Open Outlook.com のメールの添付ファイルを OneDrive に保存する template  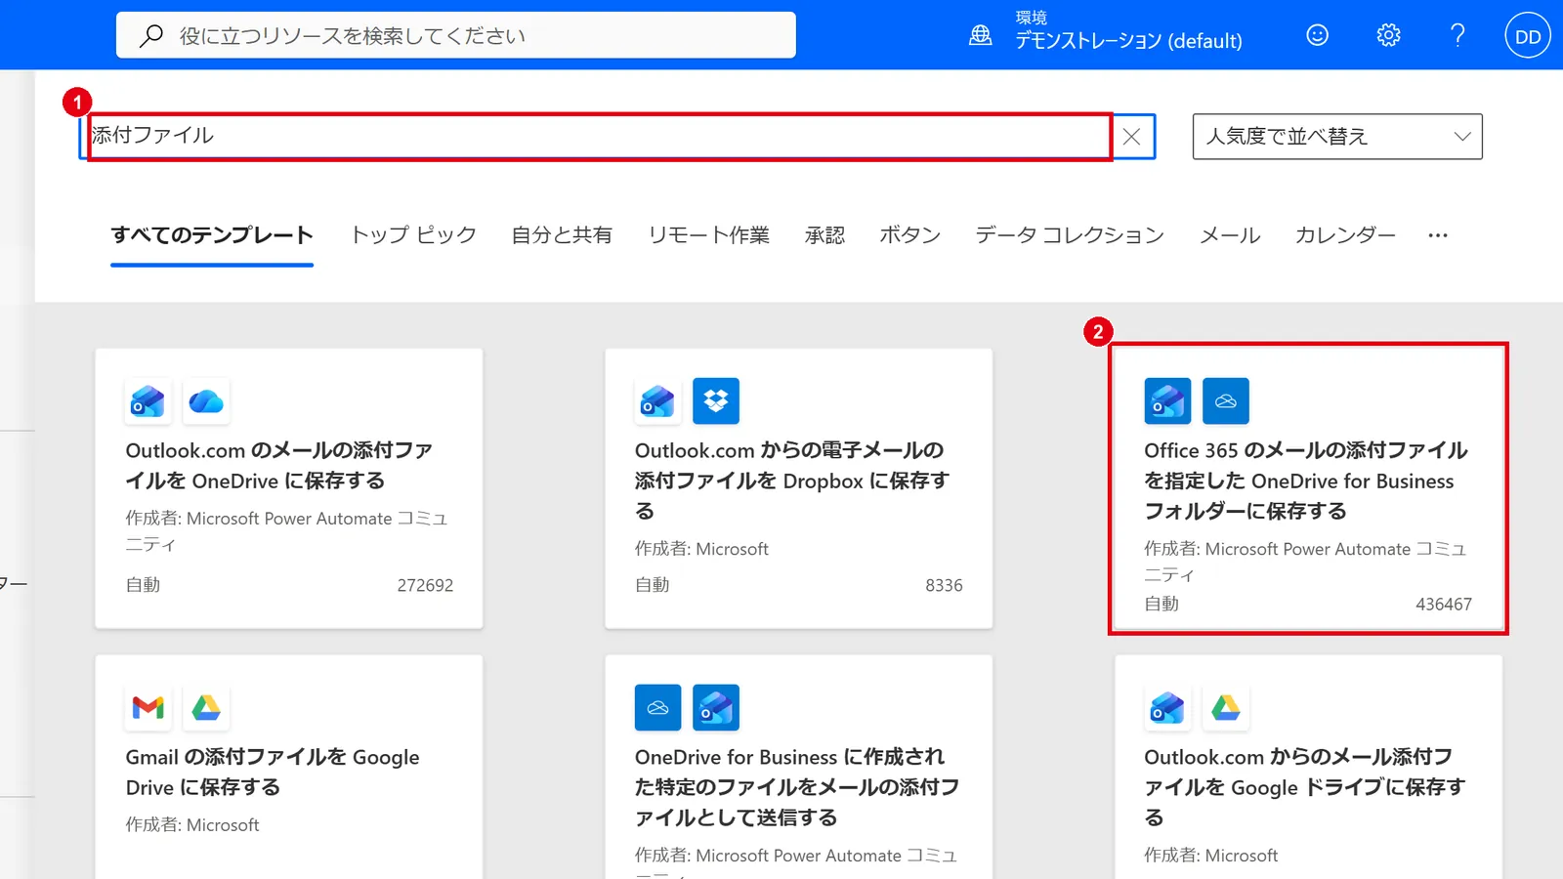pos(279,466)
